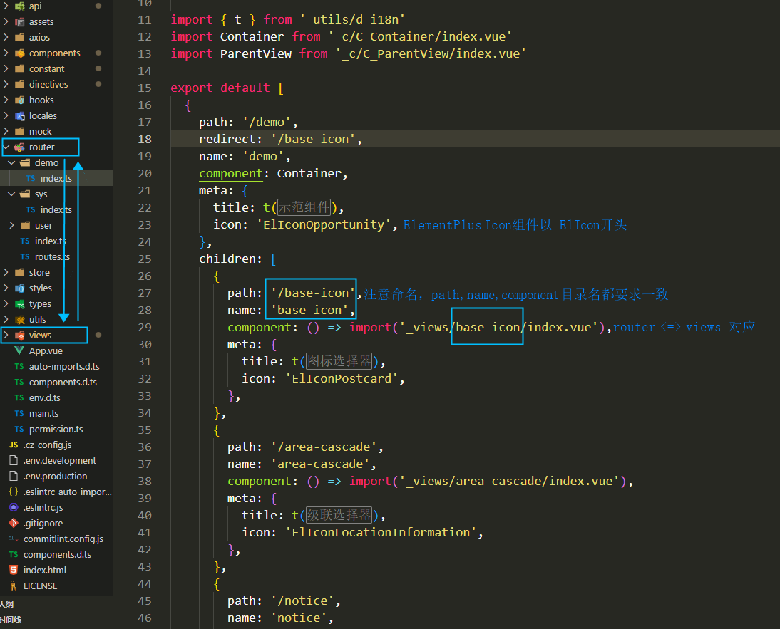Viewport: 780px width, 629px height.
Task: Click the hooks folder icon
Action: point(20,100)
